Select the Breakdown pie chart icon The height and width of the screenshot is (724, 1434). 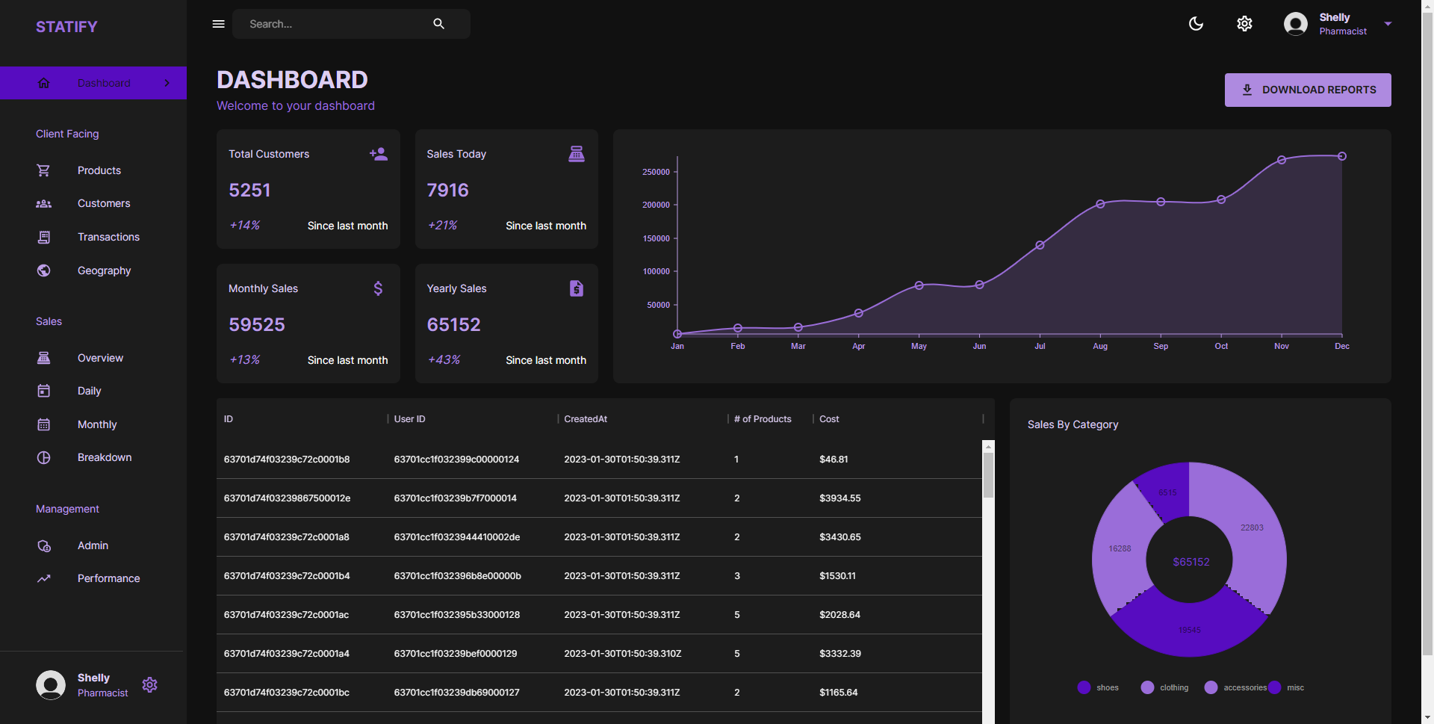coord(44,457)
